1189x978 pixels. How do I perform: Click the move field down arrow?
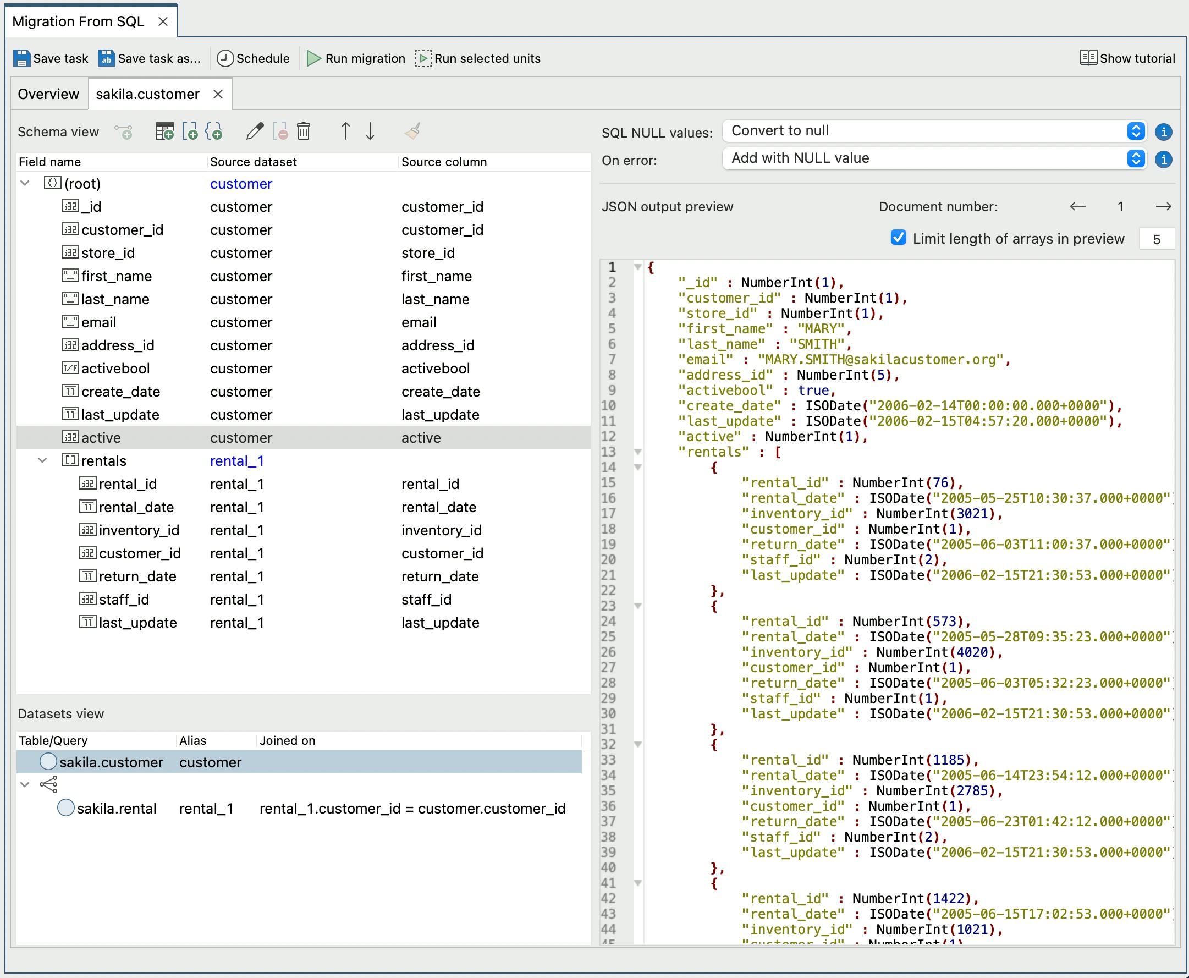(x=370, y=131)
